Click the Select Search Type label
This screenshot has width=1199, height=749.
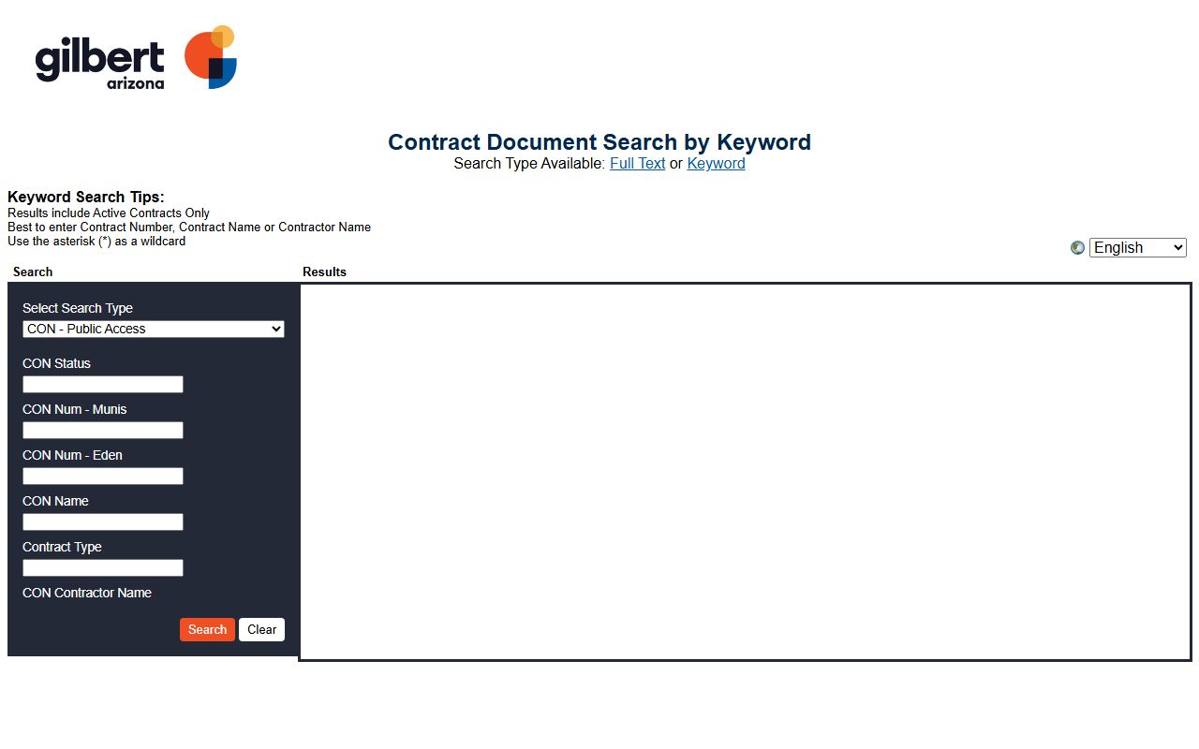point(78,308)
